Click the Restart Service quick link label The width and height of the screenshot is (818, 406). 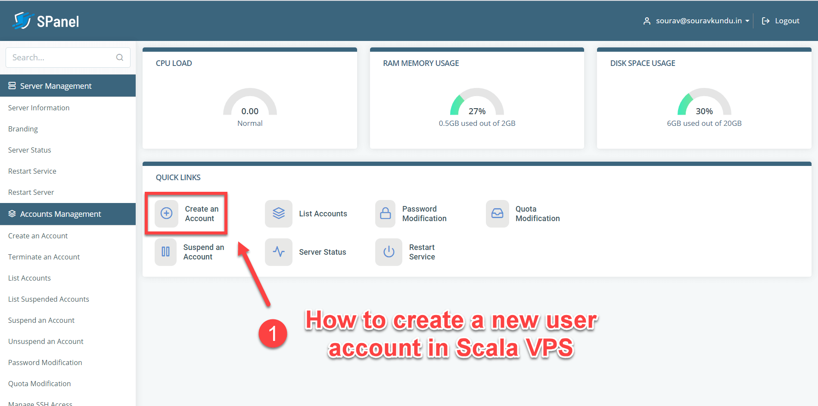(x=422, y=252)
